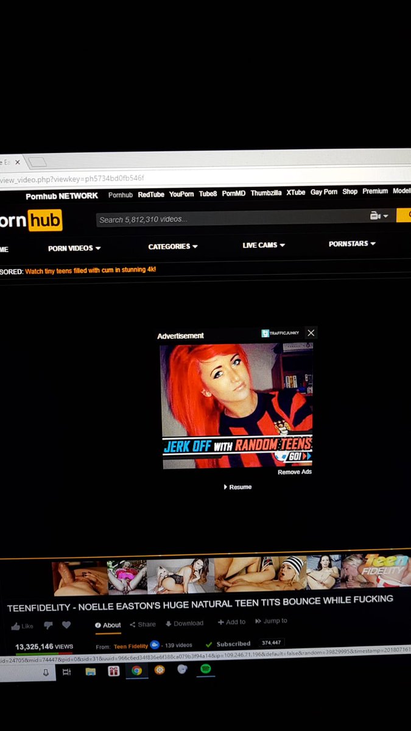
Task: Open Chrome from the taskbar
Action: [x=136, y=671]
